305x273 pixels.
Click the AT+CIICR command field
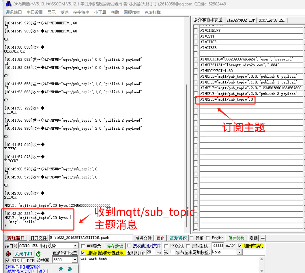pyautogui.click(x=251, y=42)
